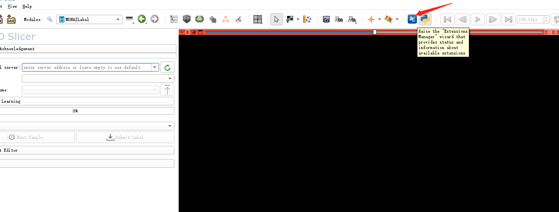Maximize the red slice view
The height and width of the screenshot is (212, 559).
coord(201,32)
